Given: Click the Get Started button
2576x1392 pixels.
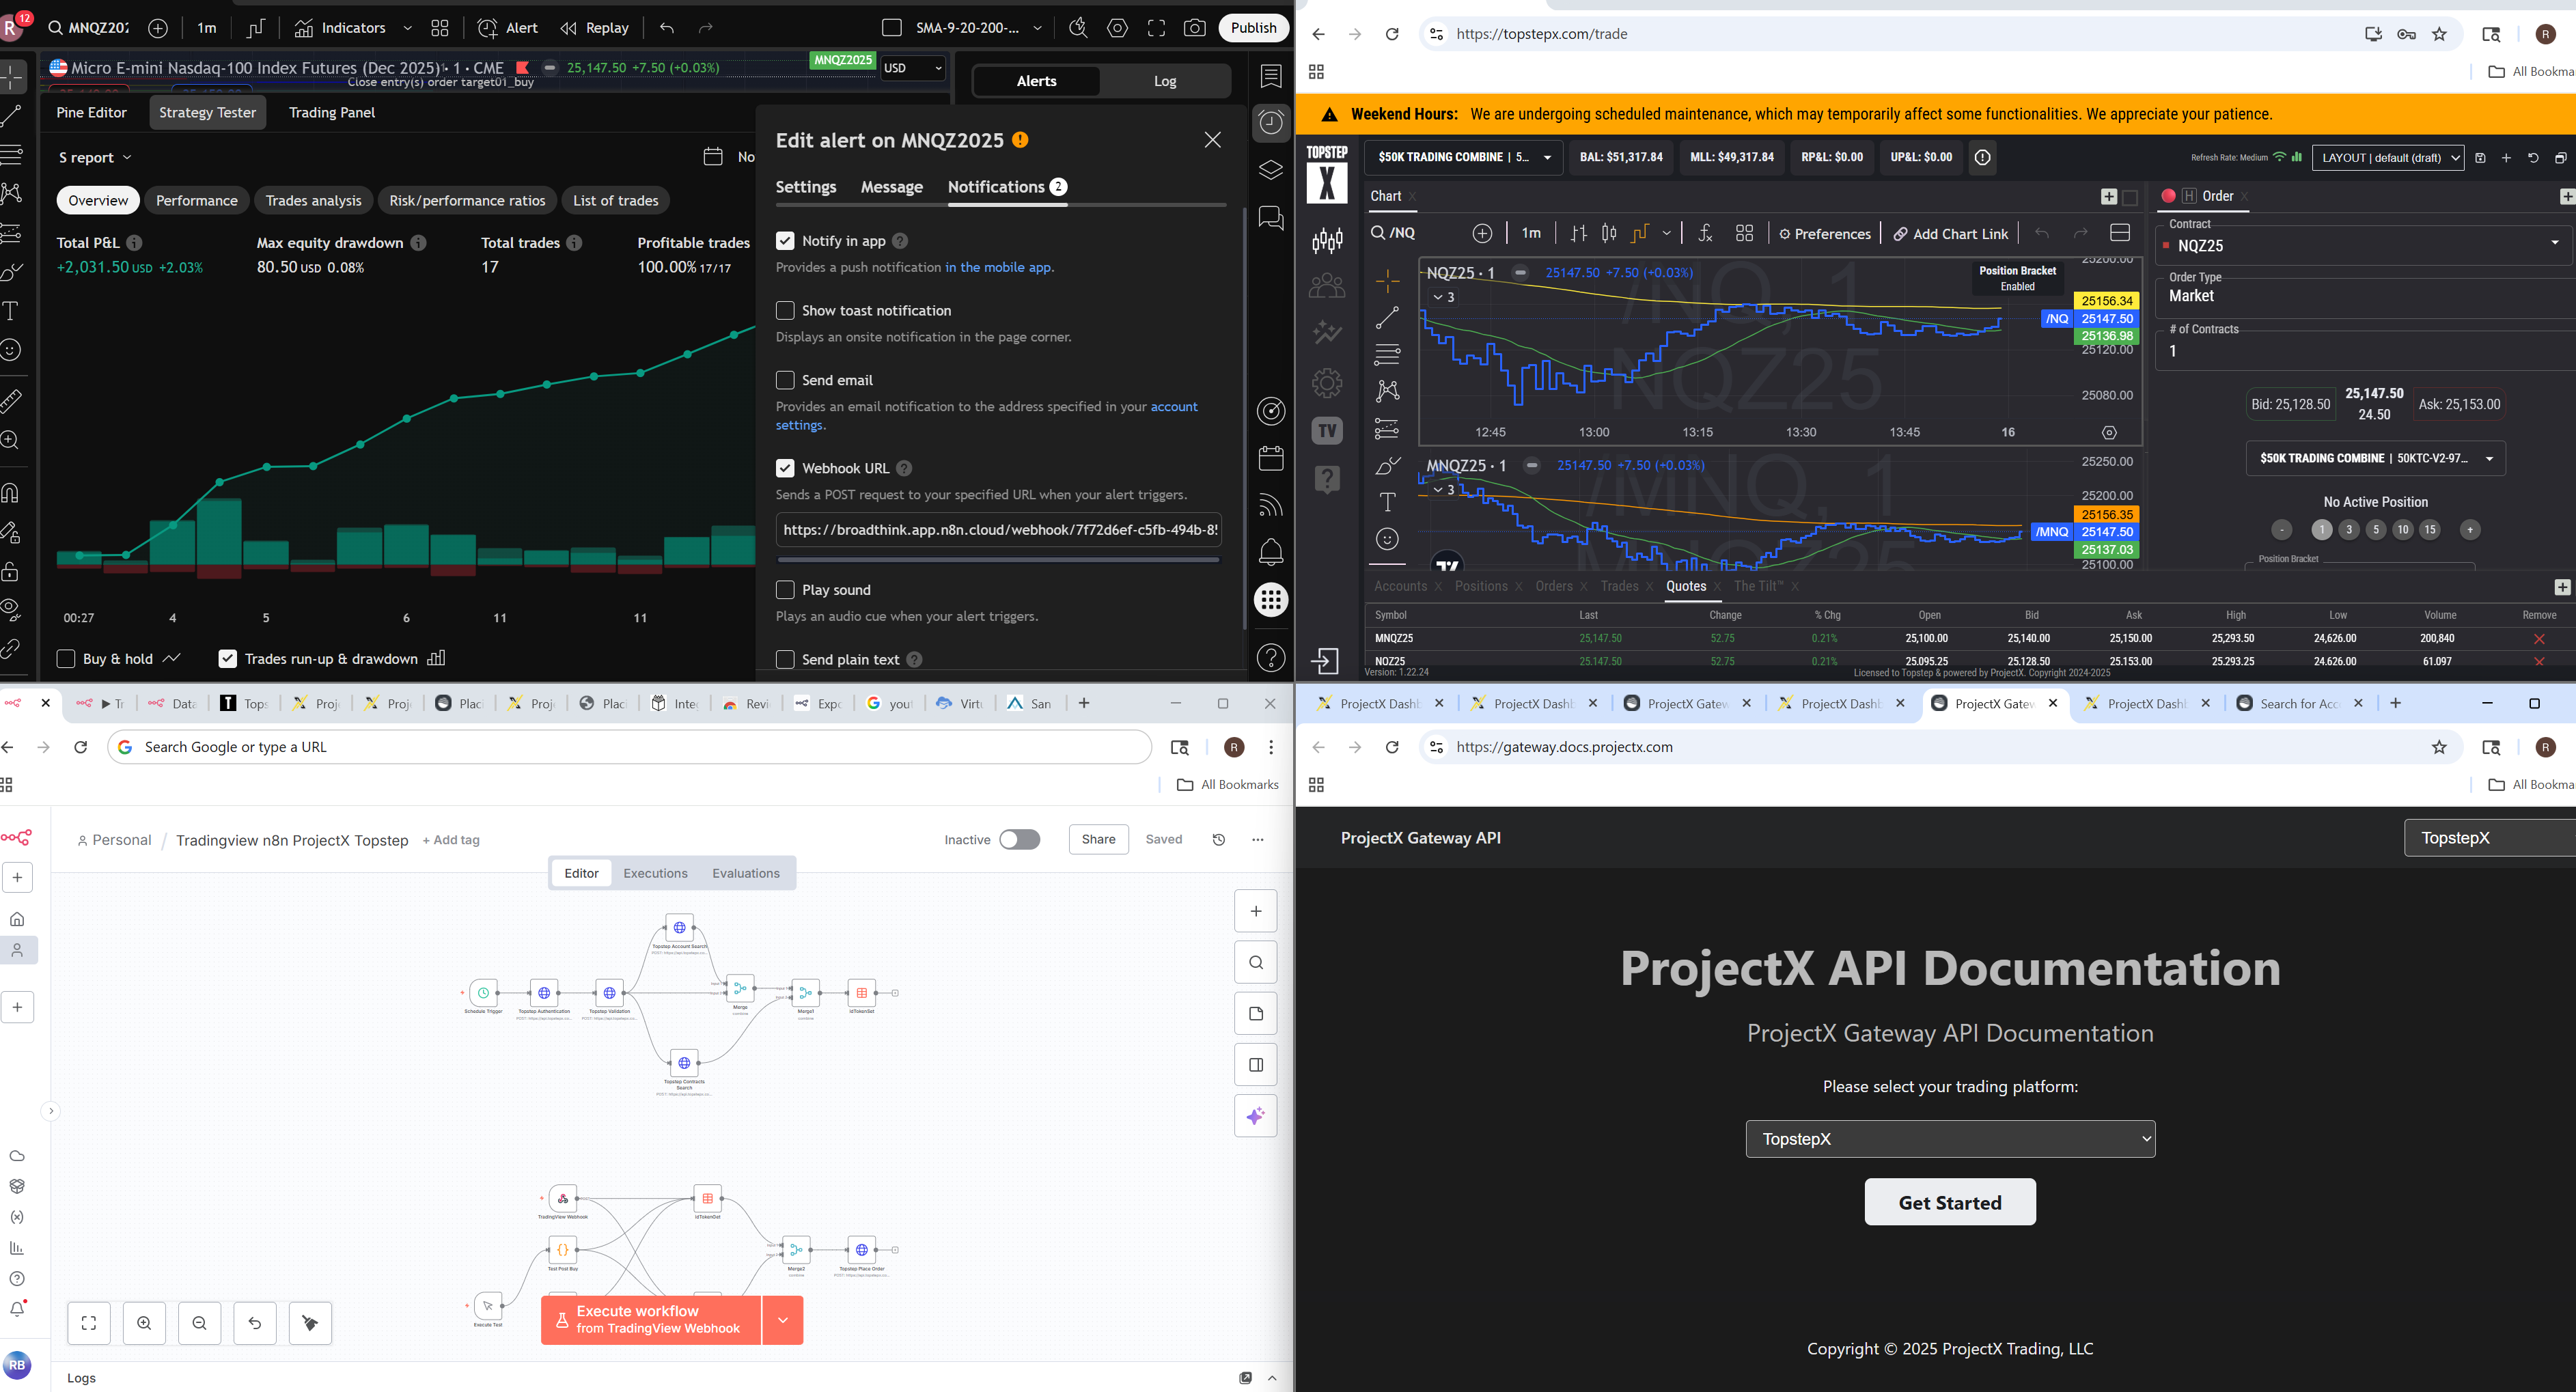Looking at the screenshot, I should point(1949,1202).
